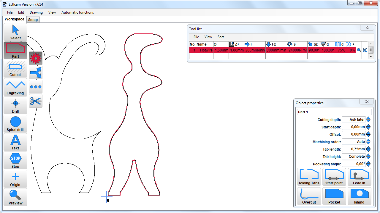Click the 1,50mm diameter cell

pos(221,50)
